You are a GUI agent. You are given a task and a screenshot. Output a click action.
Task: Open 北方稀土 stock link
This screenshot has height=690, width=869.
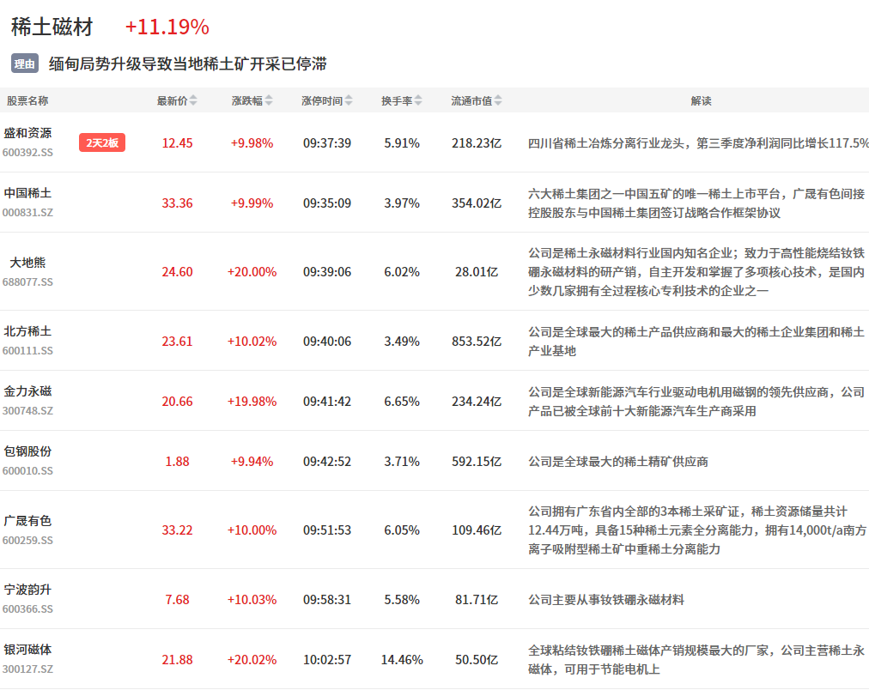(x=27, y=331)
